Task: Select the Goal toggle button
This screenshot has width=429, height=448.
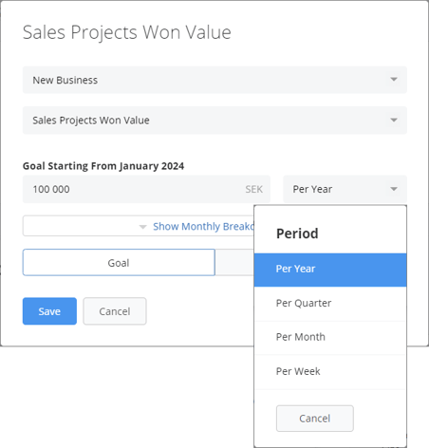Action: pyautogui.click(x=119, y=263)
